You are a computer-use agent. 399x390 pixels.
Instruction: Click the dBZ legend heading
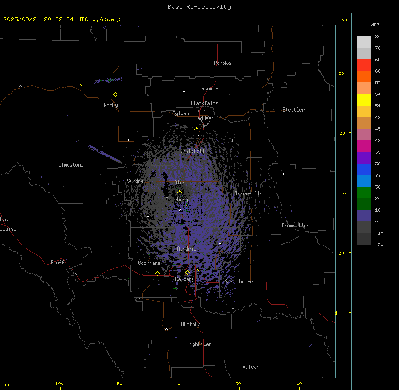[x=375, y=25]
